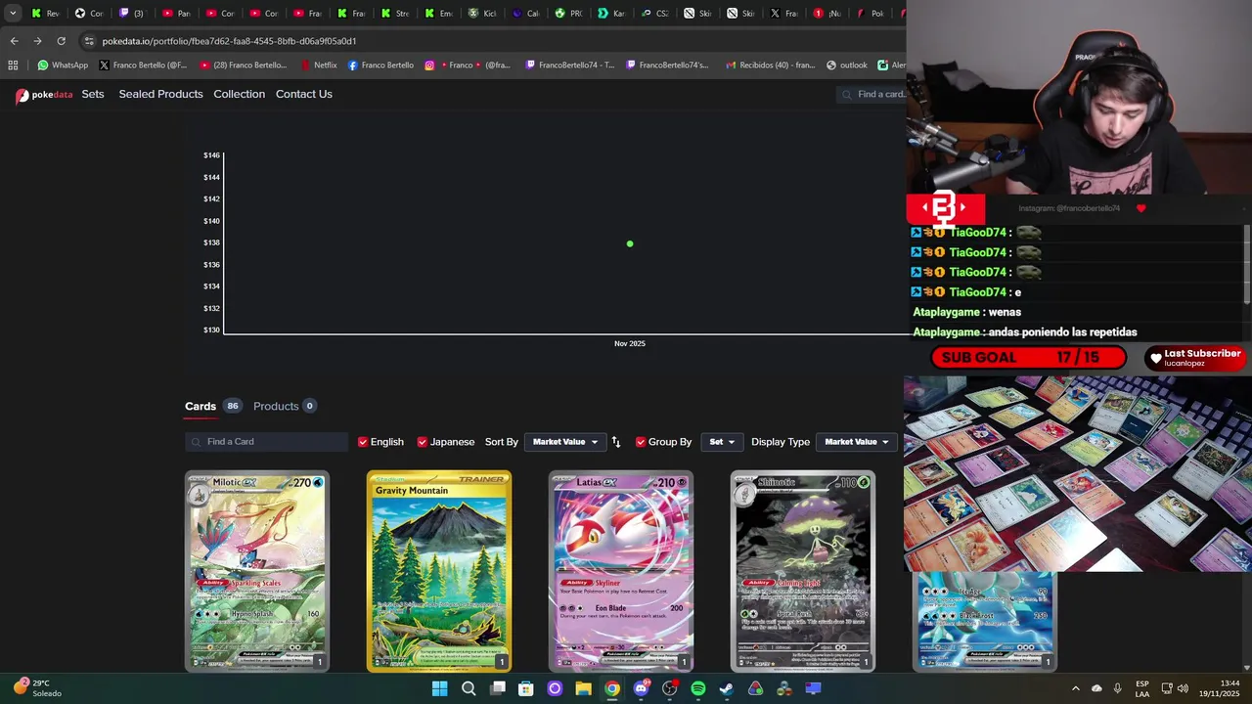Uncheck the Japanese language checkbox
This screenshot has height=704, width=1252.
423,442
